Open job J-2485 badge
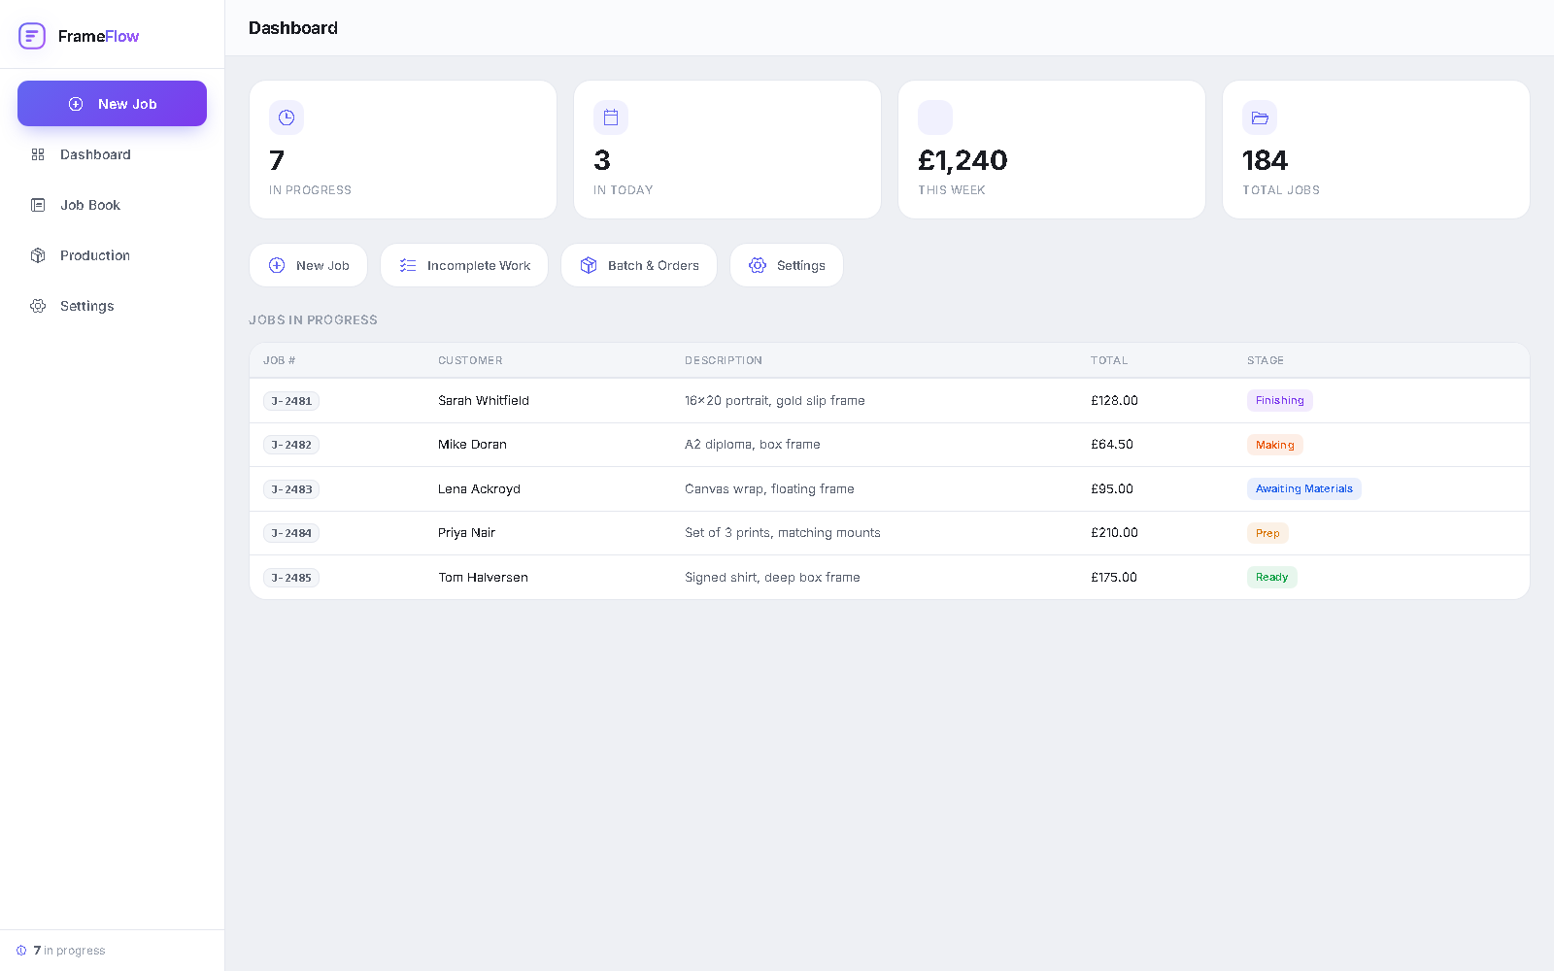Viewport: 1554px width, 971px height. 291,578
